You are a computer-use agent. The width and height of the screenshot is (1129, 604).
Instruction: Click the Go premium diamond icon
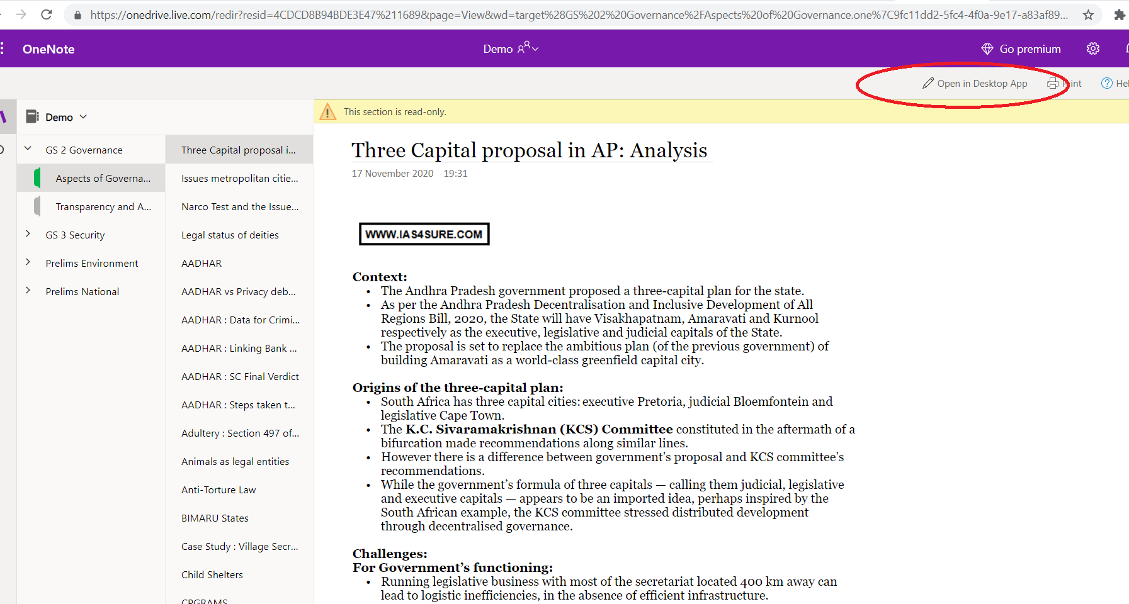pos(987,49)
